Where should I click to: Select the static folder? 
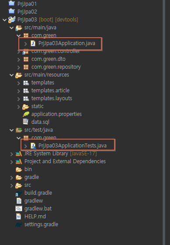(x=38, y=106)
